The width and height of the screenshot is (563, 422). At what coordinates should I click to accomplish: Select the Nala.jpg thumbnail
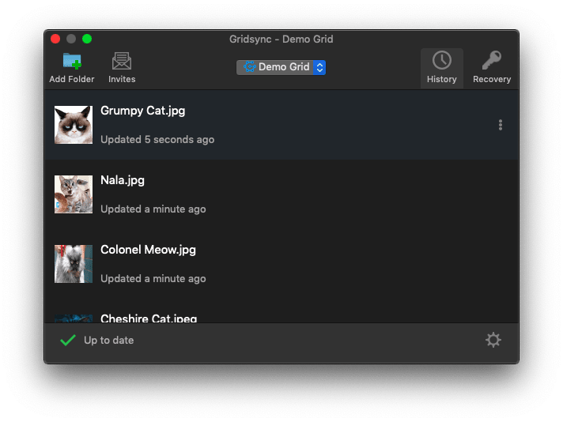[74, 194]
